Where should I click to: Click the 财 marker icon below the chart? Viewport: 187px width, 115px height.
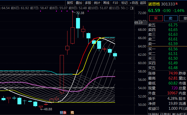click(61, 113)
